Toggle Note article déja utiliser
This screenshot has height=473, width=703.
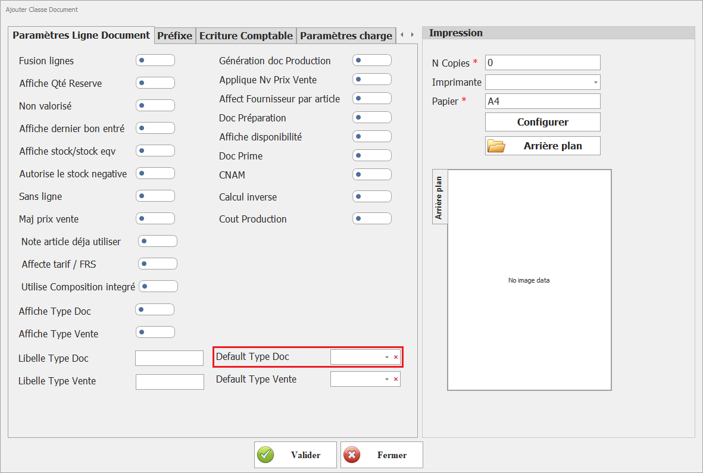[157, 241]
